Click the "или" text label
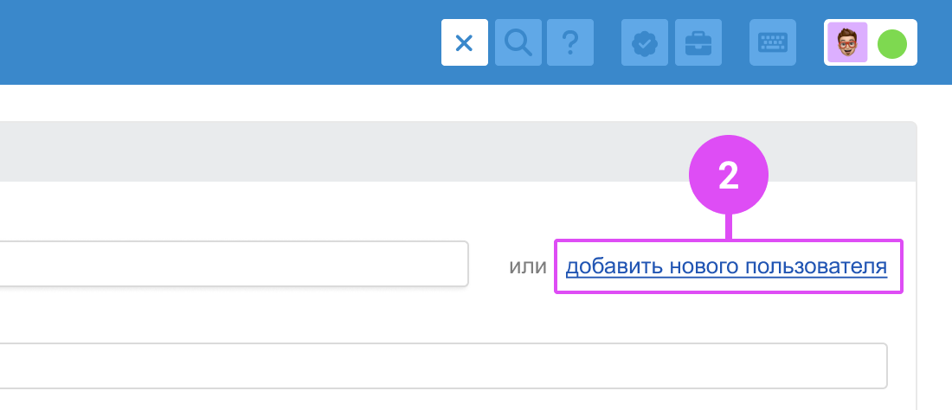 click(528, 267)
